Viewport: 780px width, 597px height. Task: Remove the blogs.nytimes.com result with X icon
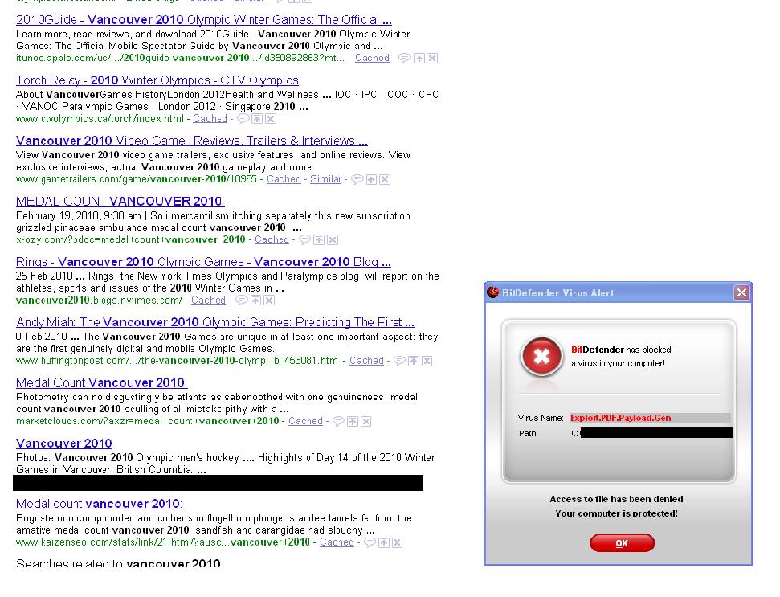(269, 300)
